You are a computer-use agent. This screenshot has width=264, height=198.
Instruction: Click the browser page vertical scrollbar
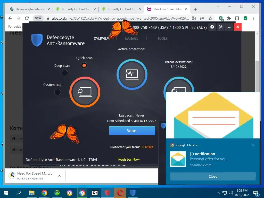(x=257, y=76)
